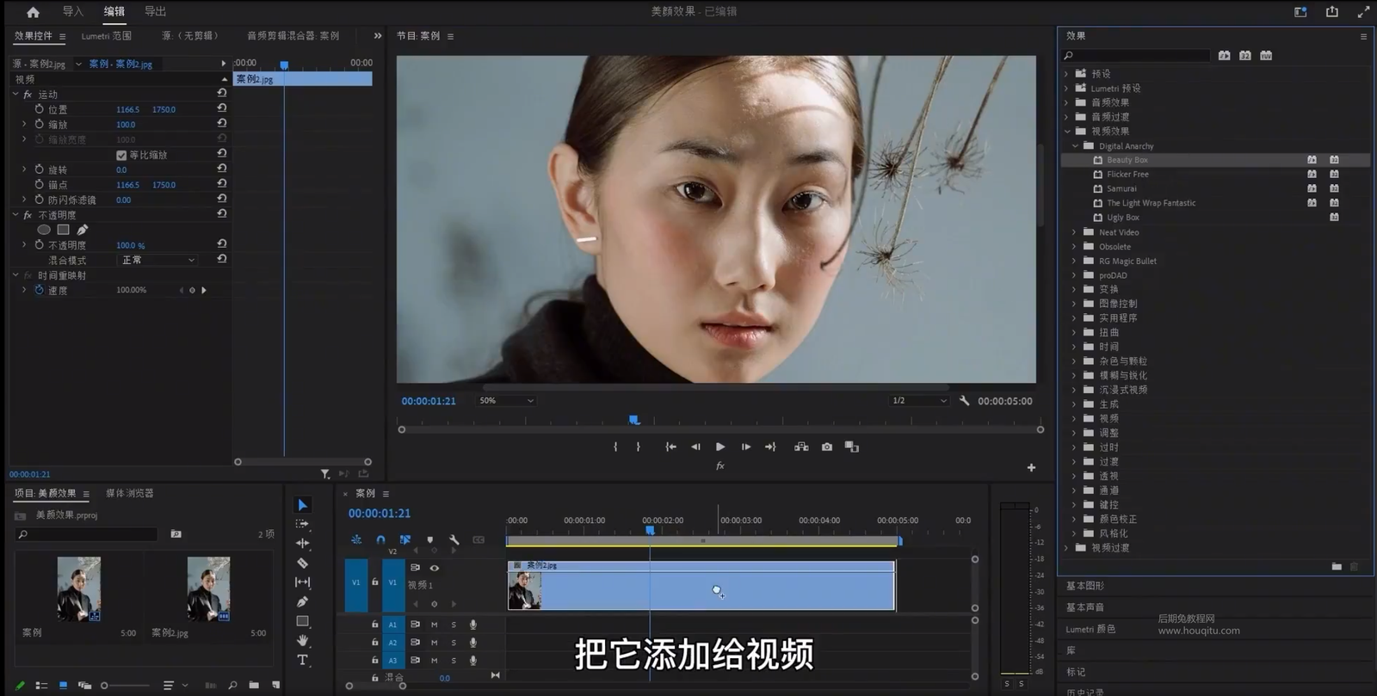
Task: Select the Ripple Edit tool
Action: 302,543
